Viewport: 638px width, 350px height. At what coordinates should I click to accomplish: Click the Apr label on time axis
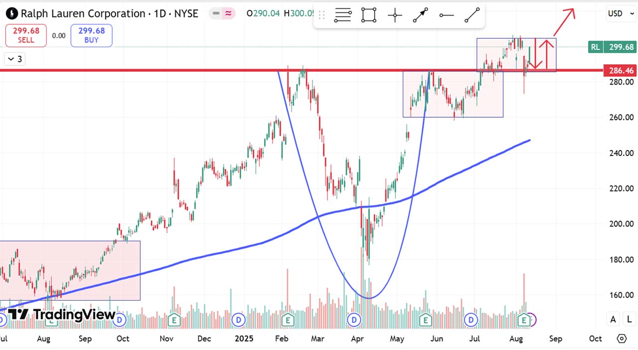357,339
